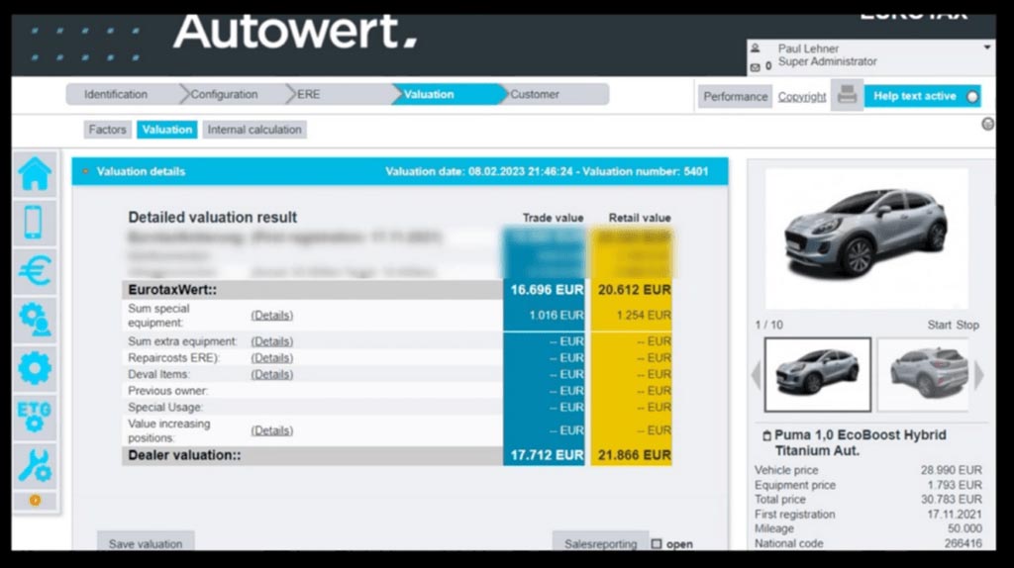
Task: Go to the home icon in sidebar
Action: tap(35, 174)
